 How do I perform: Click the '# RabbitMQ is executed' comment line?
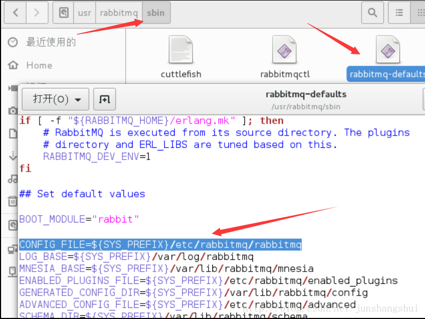pos(226,133)
